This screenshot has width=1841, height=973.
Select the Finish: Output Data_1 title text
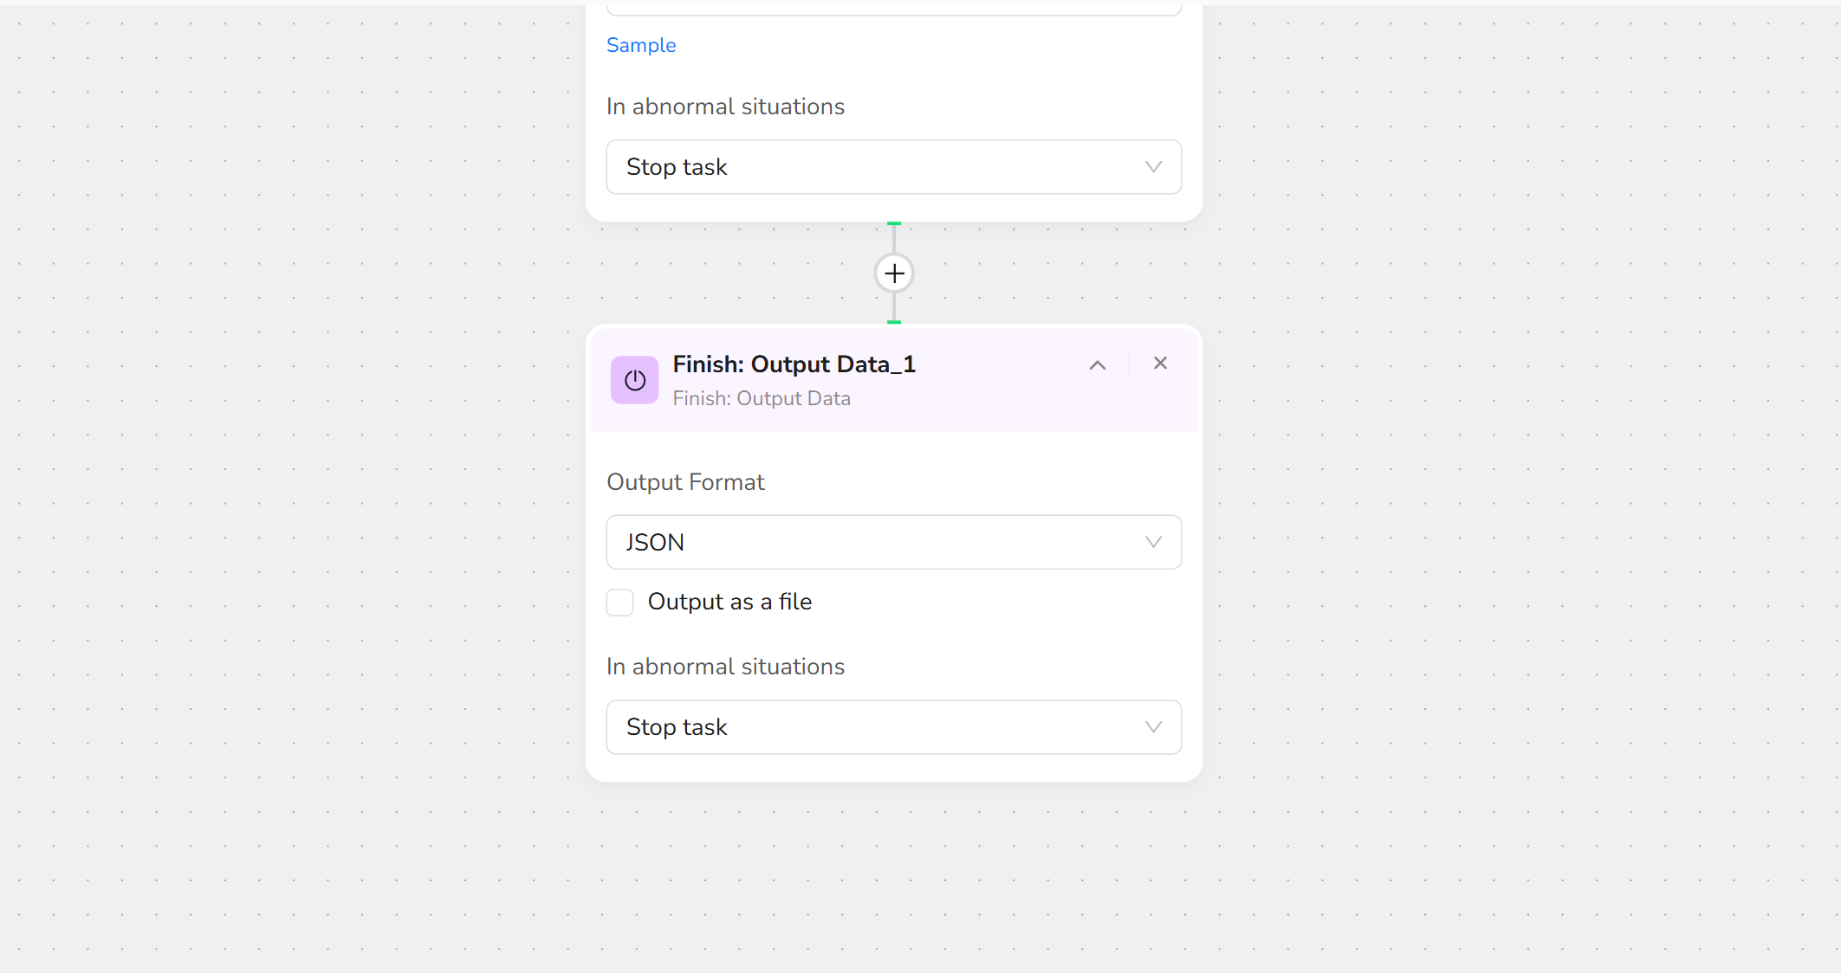point(794,364)
